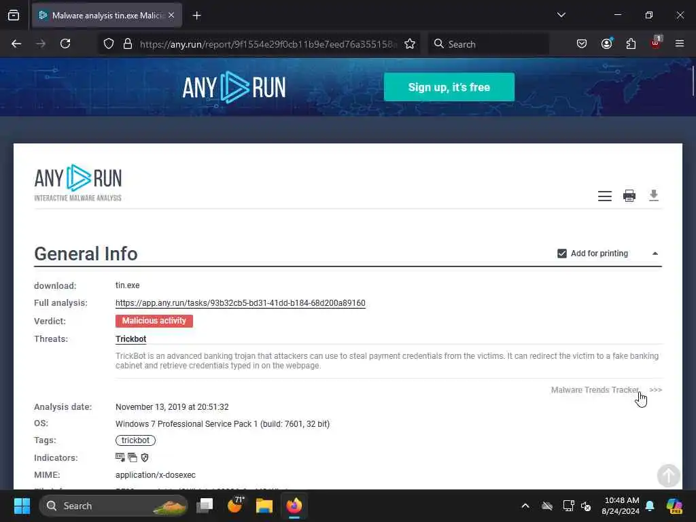Click the Malicious activity verdict badge
Image resolution: width=696 pixels, height=522 pixels.
point(154,321)
